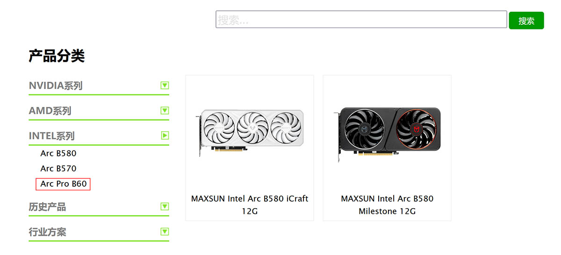Select the 历史产品 category label
Viewport: 561px width, 255px height.
coord(47,207)
